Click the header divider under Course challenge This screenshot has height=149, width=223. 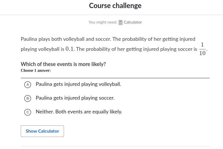pos(111,15)
